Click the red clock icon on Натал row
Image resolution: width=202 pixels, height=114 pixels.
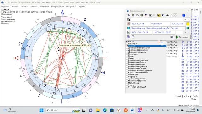tap(159, 42)
